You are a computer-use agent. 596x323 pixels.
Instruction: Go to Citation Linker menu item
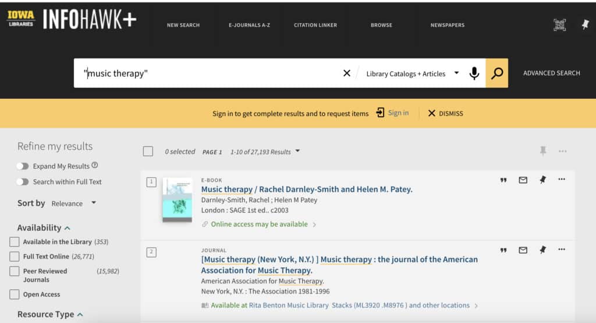coord(315,26)
